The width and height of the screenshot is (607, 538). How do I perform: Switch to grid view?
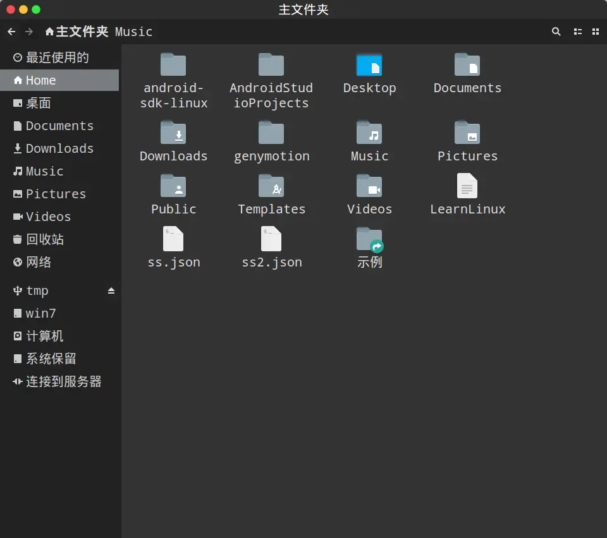(596, 32)
